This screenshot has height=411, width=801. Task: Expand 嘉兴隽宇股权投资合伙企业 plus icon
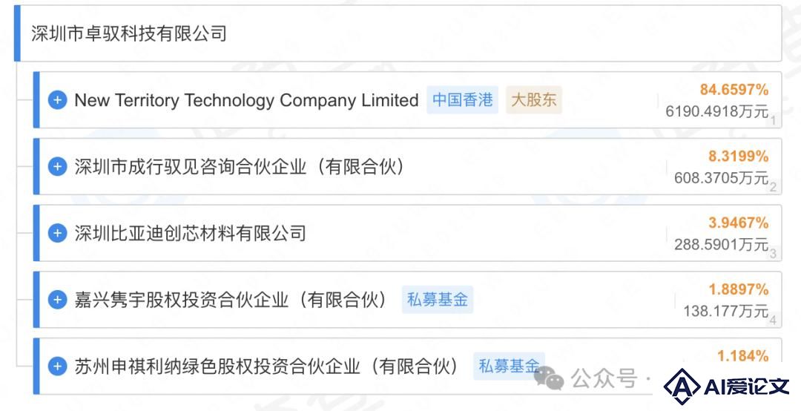coord(57,300)
